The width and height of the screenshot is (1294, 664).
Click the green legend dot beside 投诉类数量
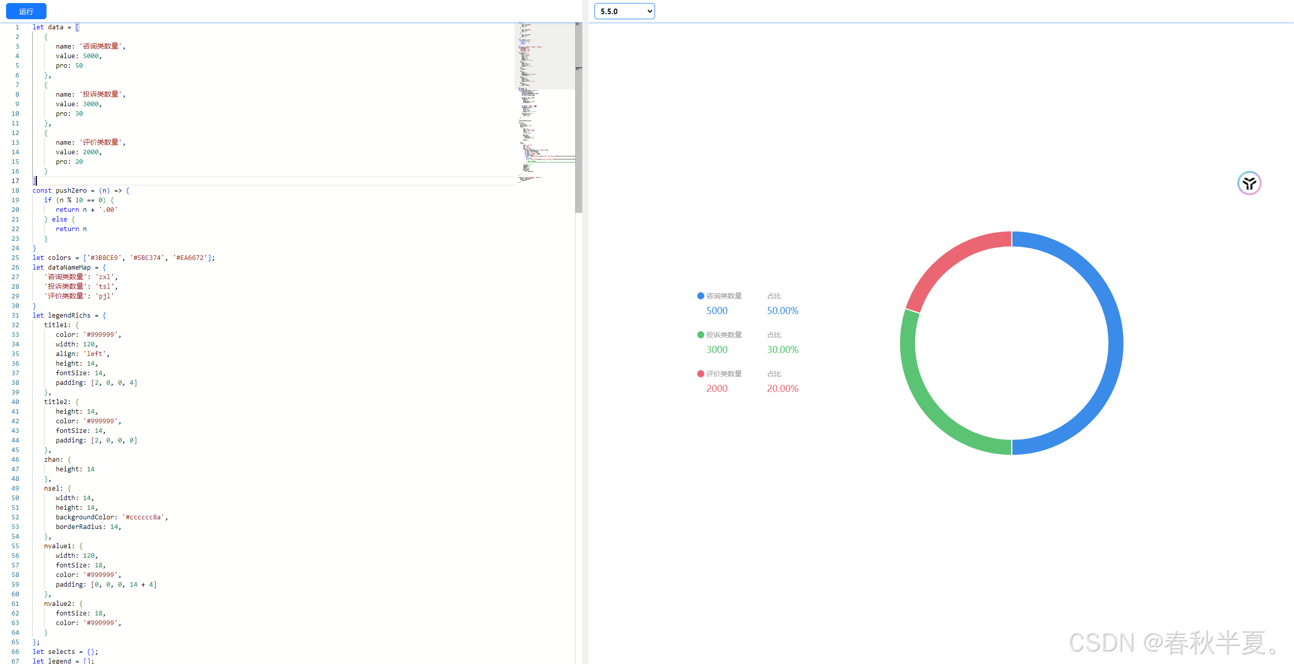pyautogui.click(x=700, y=334)
